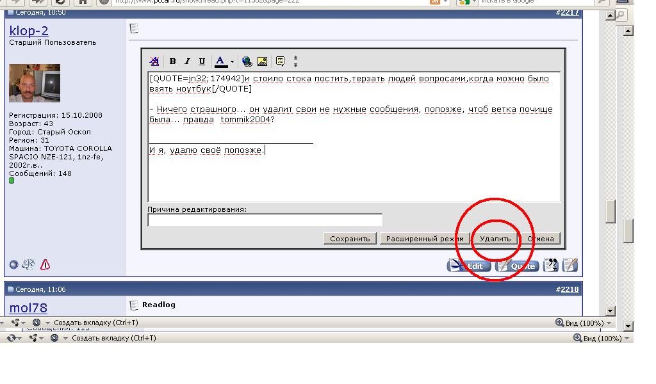Click the Insert Image icon

point(262,61)
